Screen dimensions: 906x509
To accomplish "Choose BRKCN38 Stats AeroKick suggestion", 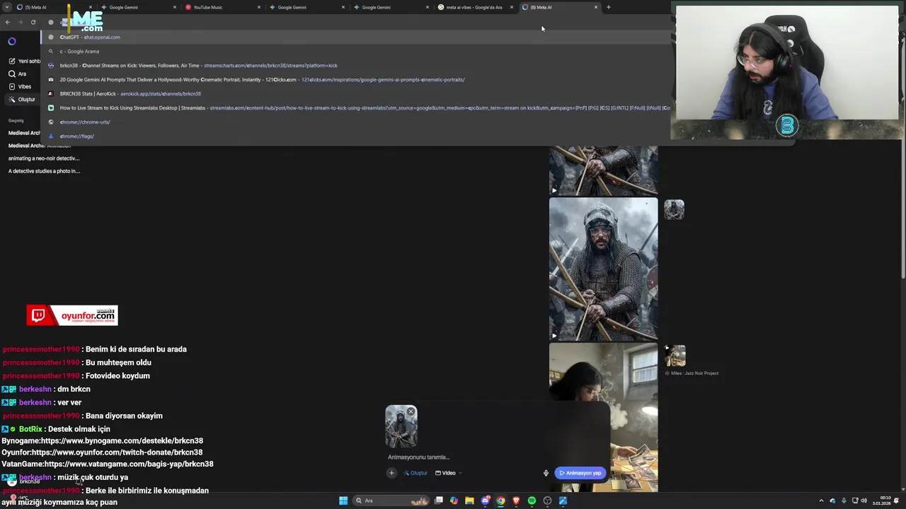I will [x=355, y=93].
